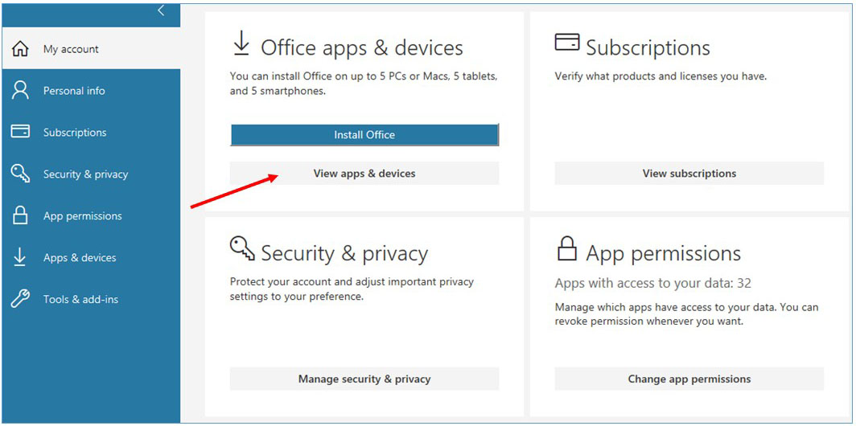The image size is (856, 426).
Task: Click the App permissions card padlock icon
Action: 567,249
